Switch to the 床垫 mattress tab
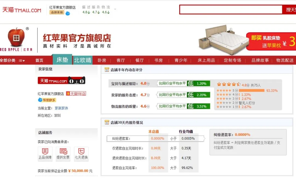This screenshot has width=296, height=179. click(62, 60)
